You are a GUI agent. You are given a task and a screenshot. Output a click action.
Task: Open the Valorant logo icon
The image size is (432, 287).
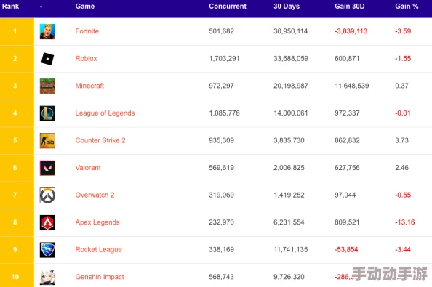pos(47,168)
